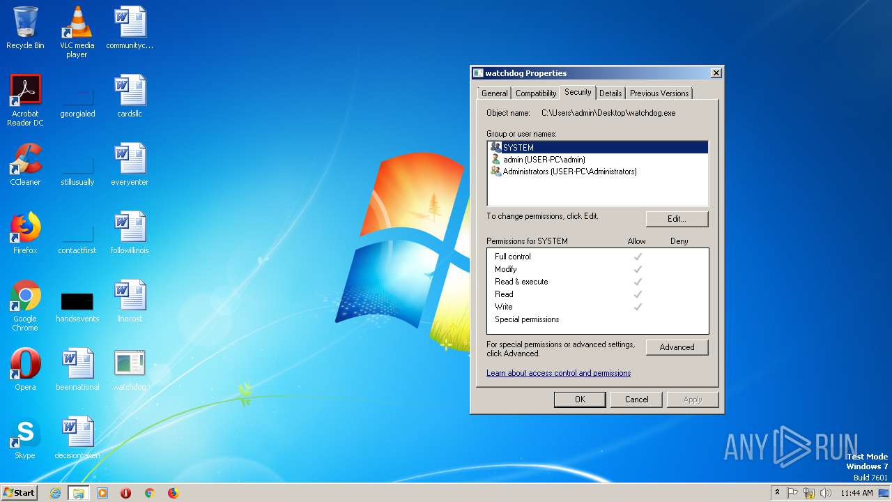Launch VLC media player shortcut

pos(77,32)
